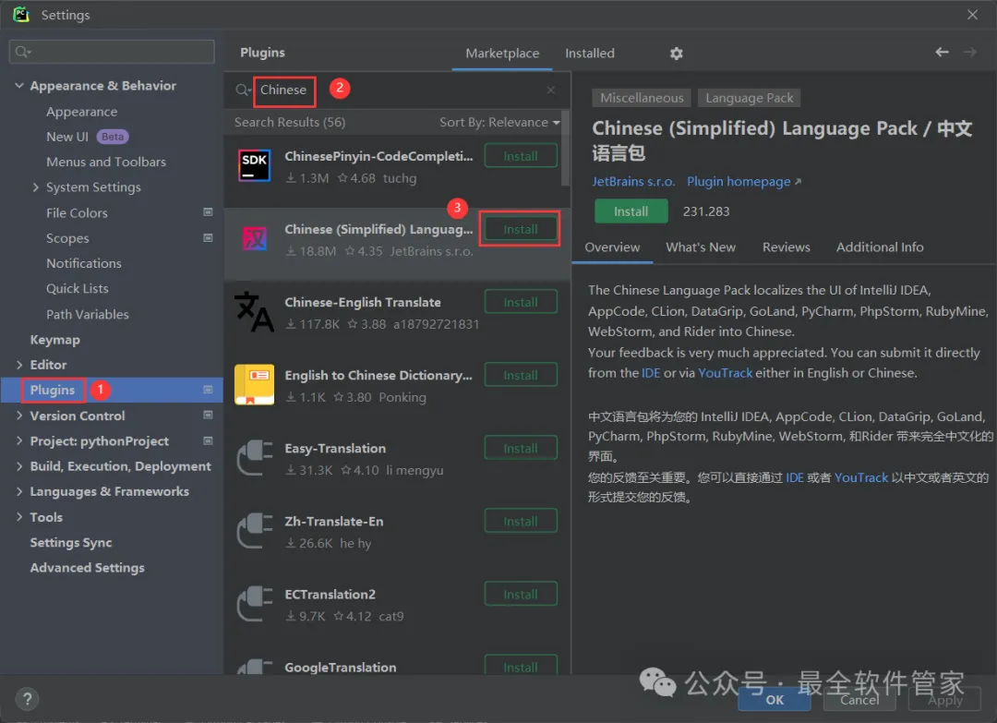Expand the Project: pythonProject section
The width and height of the screenshot is (997, 723).
pos(19,440)
